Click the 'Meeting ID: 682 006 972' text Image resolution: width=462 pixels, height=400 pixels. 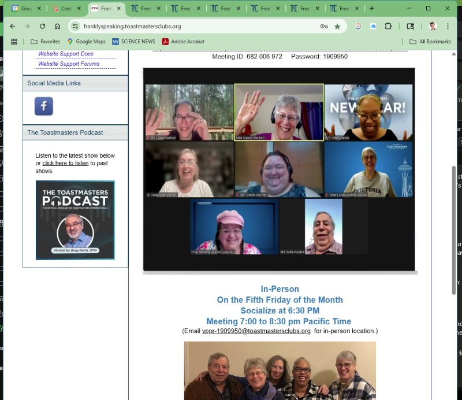247,56
